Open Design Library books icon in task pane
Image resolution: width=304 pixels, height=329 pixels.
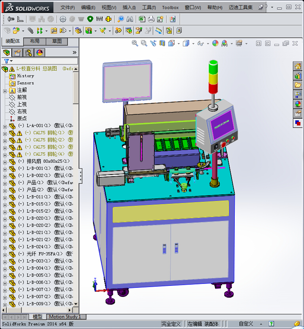298,76
